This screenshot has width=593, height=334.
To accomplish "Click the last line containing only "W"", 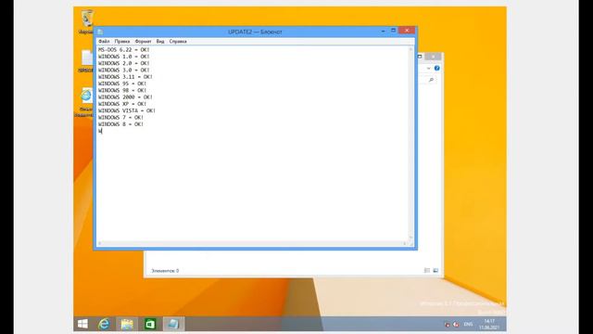I will (100, 131).
